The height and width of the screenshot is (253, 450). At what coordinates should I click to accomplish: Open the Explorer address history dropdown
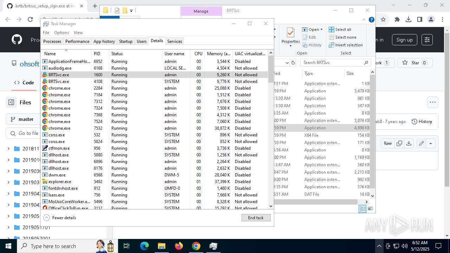287,63
